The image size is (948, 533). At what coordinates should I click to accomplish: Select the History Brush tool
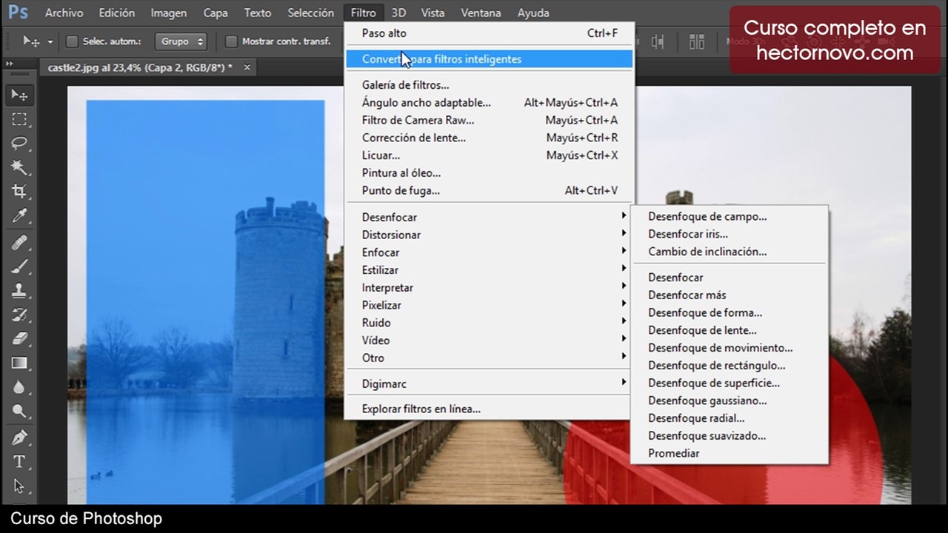pyautogui.click(x=19, y=315)
